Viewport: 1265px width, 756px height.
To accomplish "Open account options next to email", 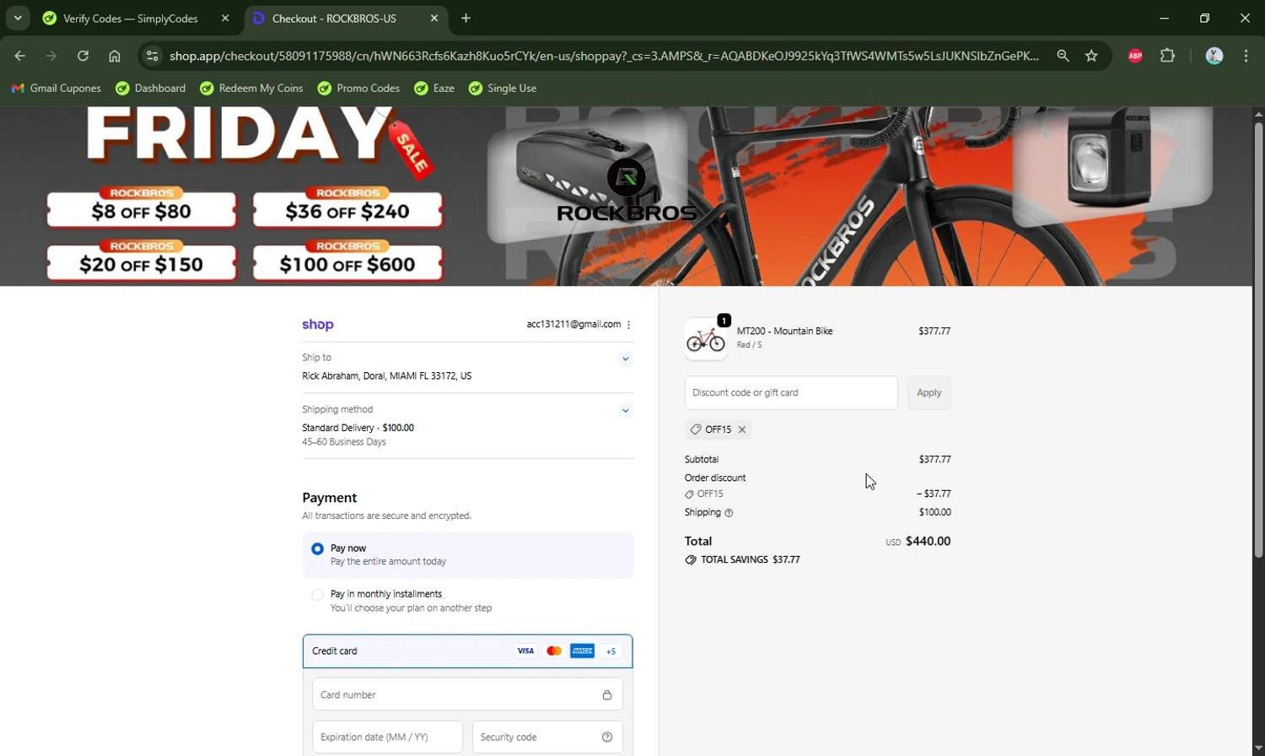I will [x=629, y=325].
